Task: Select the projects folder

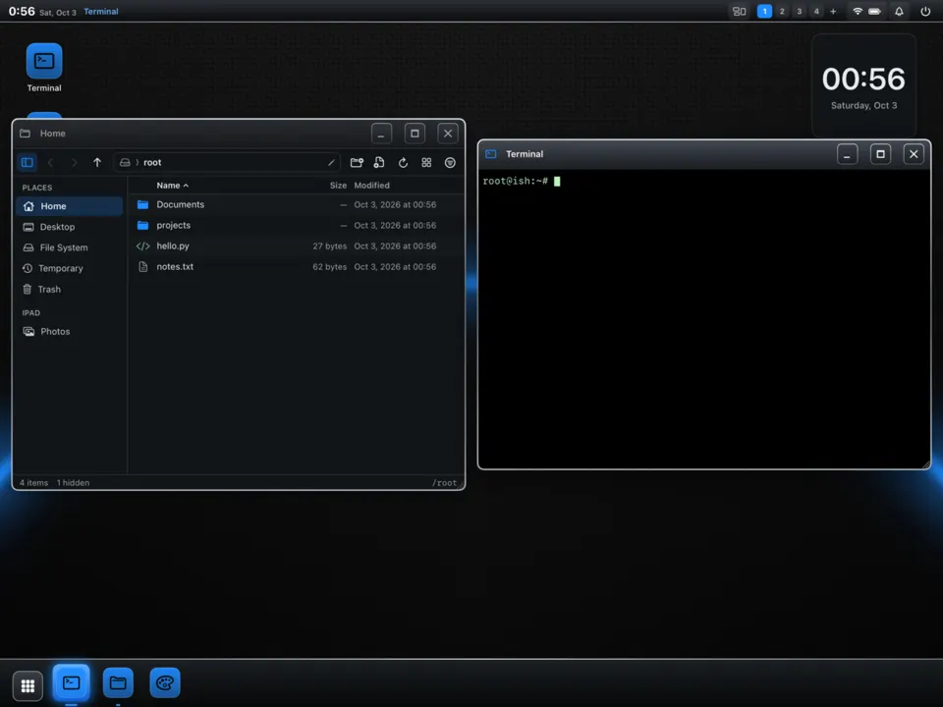Action: [296, 226]
